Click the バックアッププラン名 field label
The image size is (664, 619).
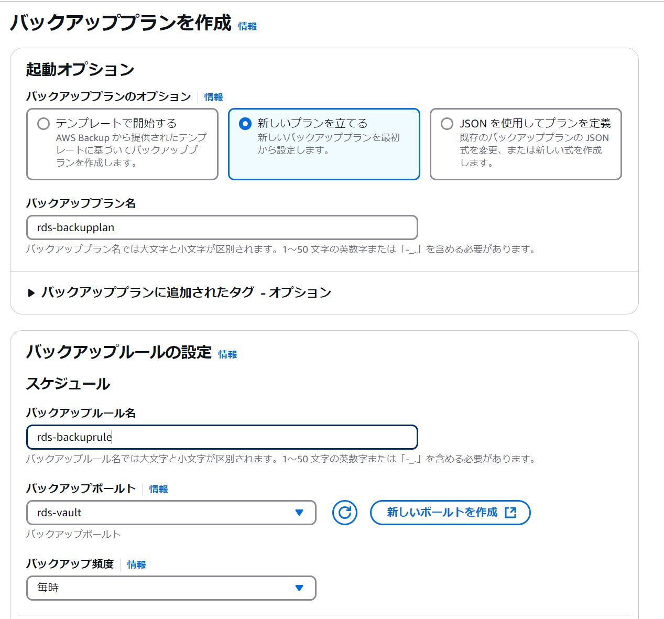[x=81, y=203]
